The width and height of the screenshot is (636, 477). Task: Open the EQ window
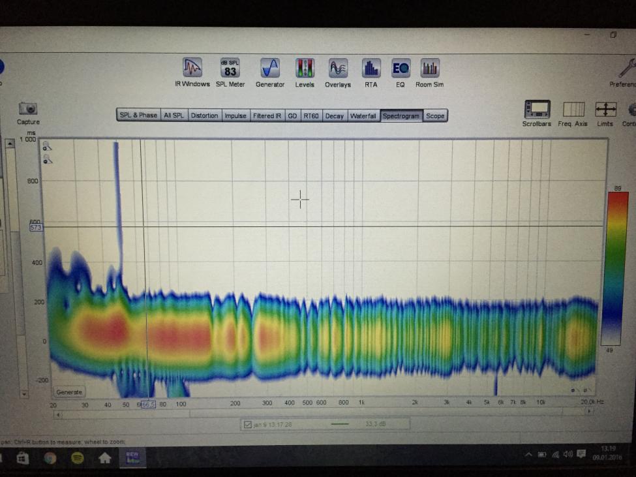pyautogui.click(x=401, y=72)
